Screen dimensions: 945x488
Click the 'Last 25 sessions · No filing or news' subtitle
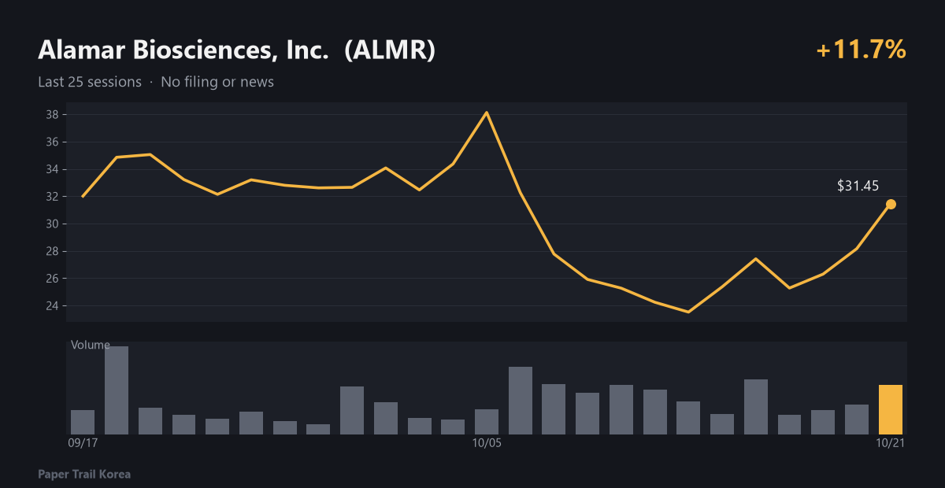(156, 82)
